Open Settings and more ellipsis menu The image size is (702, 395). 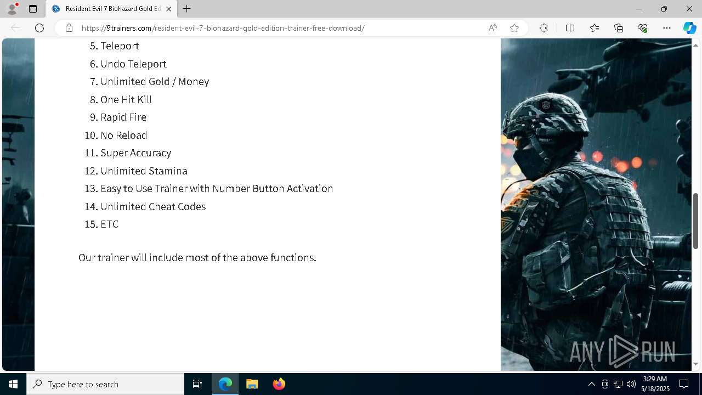667,28
